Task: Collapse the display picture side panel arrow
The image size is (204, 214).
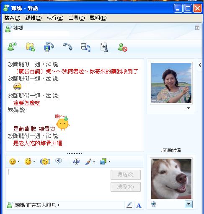Action: click(x=200, y=65)
